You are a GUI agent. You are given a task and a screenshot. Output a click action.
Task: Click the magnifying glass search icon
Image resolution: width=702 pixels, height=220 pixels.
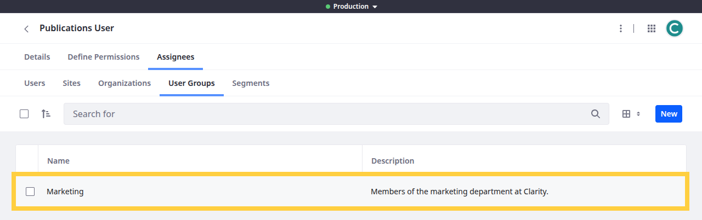tap(595, 114)
